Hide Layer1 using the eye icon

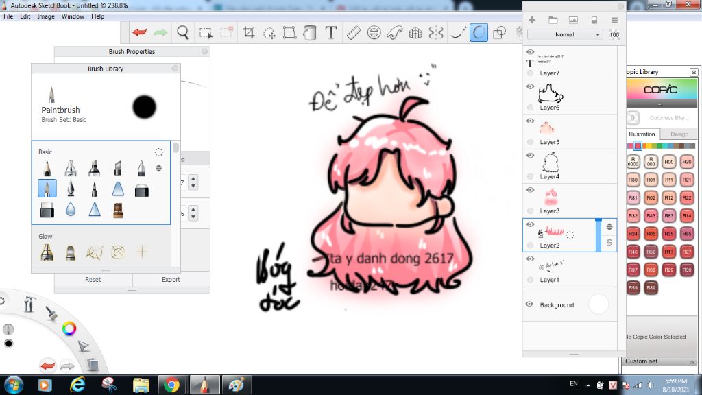point(531,259)
